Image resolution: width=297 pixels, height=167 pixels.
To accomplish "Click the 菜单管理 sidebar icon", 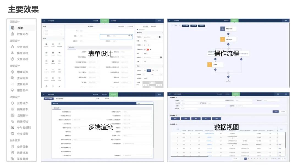I will pyautogui.click(x=19, y=159).
